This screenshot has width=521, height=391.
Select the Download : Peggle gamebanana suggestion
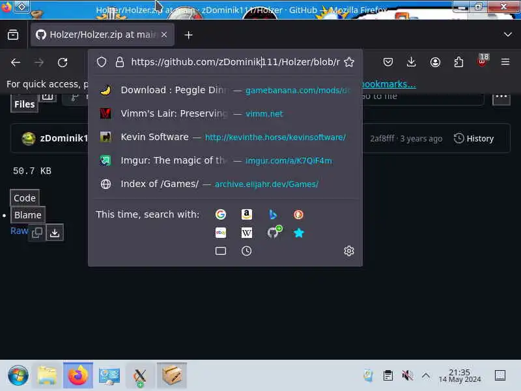pos(225,90)
